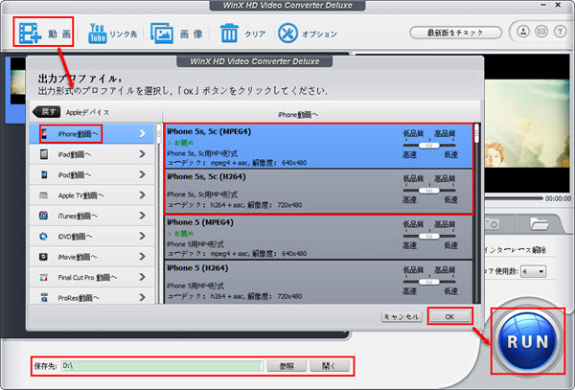
Task: Expand the iDVD動画 category arrow
Action: pyautogui.click(x=142, y=237)
